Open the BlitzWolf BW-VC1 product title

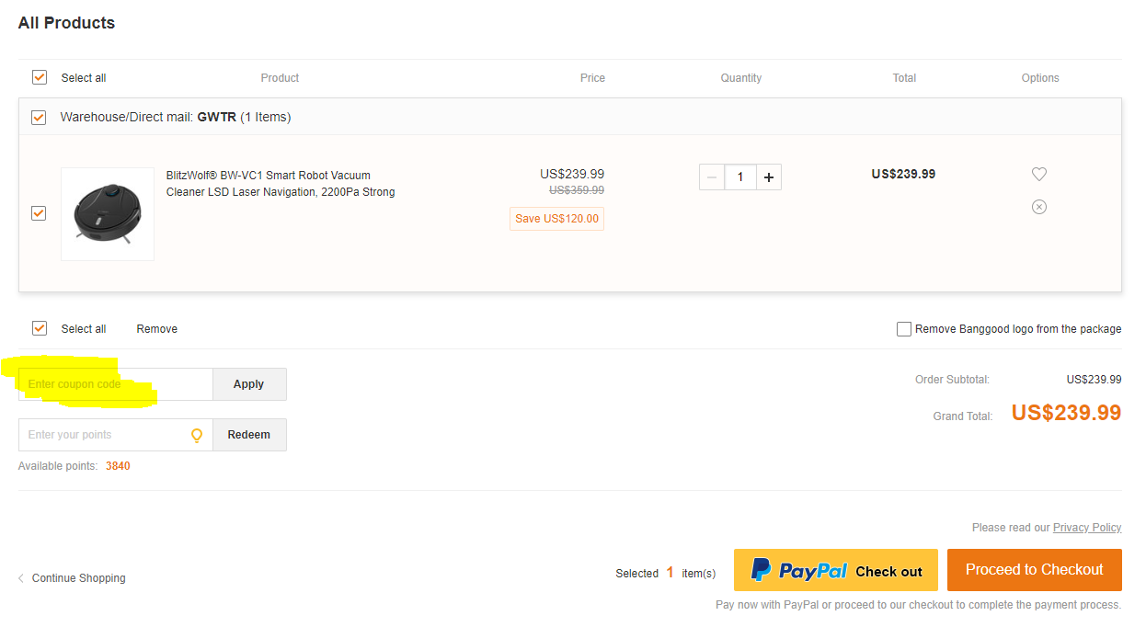281,184
